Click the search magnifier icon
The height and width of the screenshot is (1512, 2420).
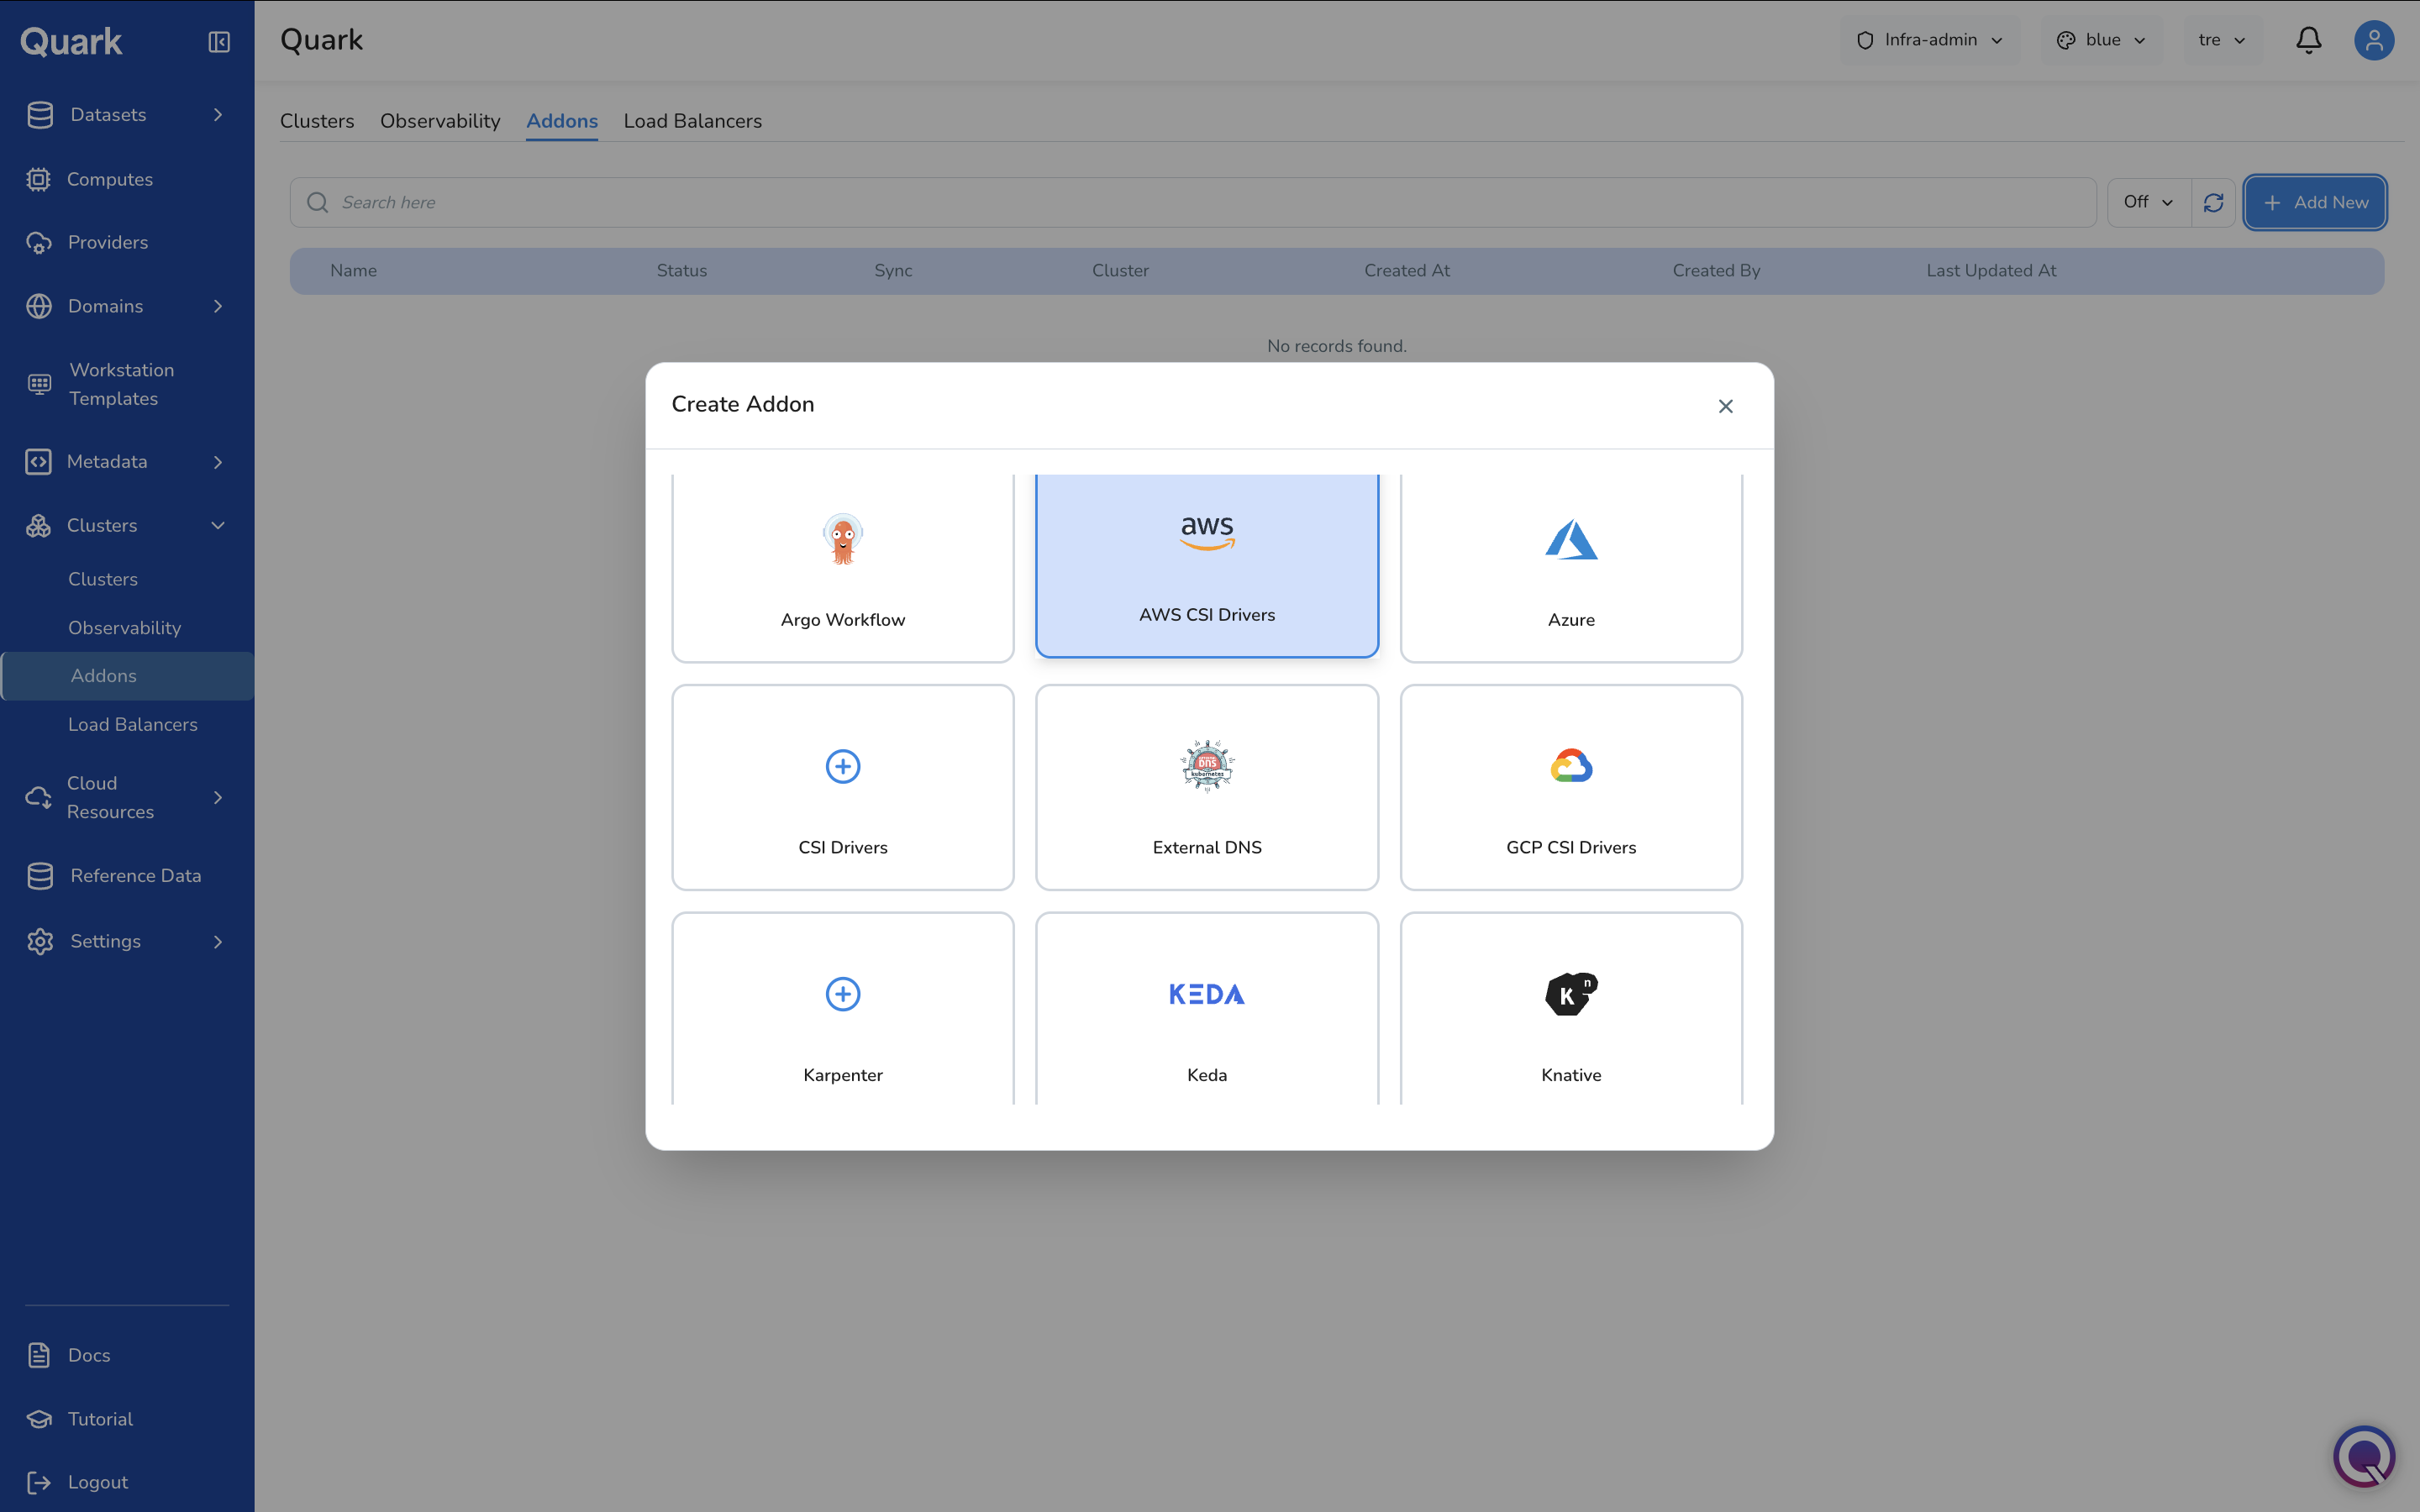coord(317,202)
